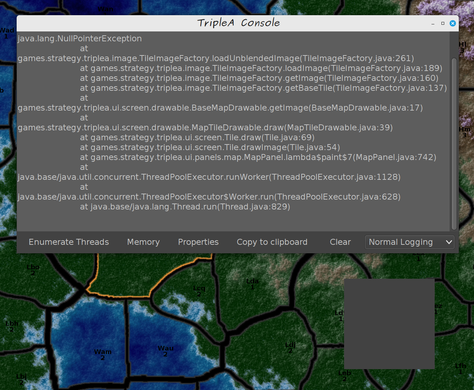This screenshot has height=390, width=474.
Task: Click the BaseMapDrawable.java:17 stack trace line
Action: click(220, 108)
